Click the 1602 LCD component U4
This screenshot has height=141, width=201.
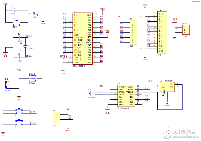click(162, 32)
